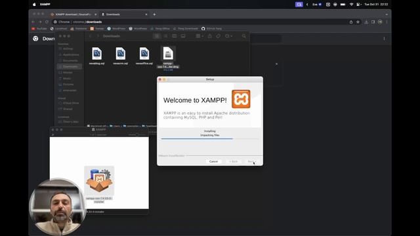Open the Chrome profile avatar
Screen dimensions: 420x236
point(380,22)
